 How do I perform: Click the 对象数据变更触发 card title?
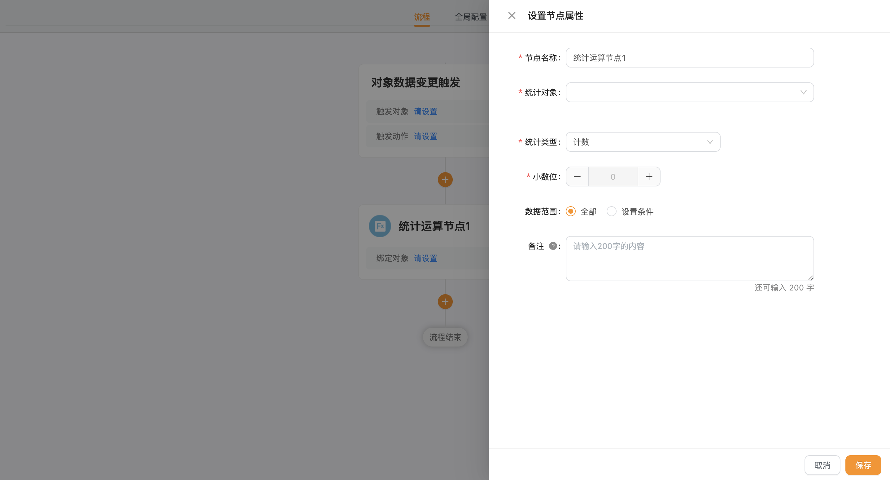[x=416, y=83]
